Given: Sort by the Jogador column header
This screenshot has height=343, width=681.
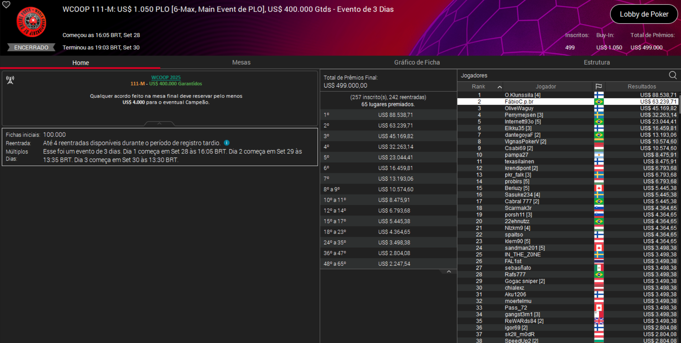Looking at the screenshot, I should pos(545,86).
